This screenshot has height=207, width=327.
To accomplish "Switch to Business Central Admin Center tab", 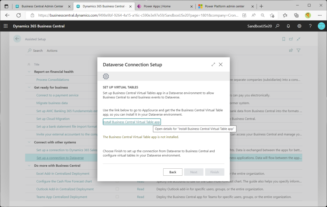I will (x=42, y=6).
